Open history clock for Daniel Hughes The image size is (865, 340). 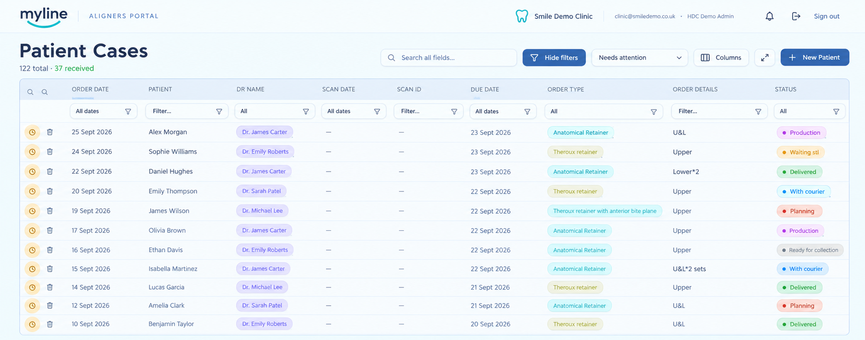point(32,172)
